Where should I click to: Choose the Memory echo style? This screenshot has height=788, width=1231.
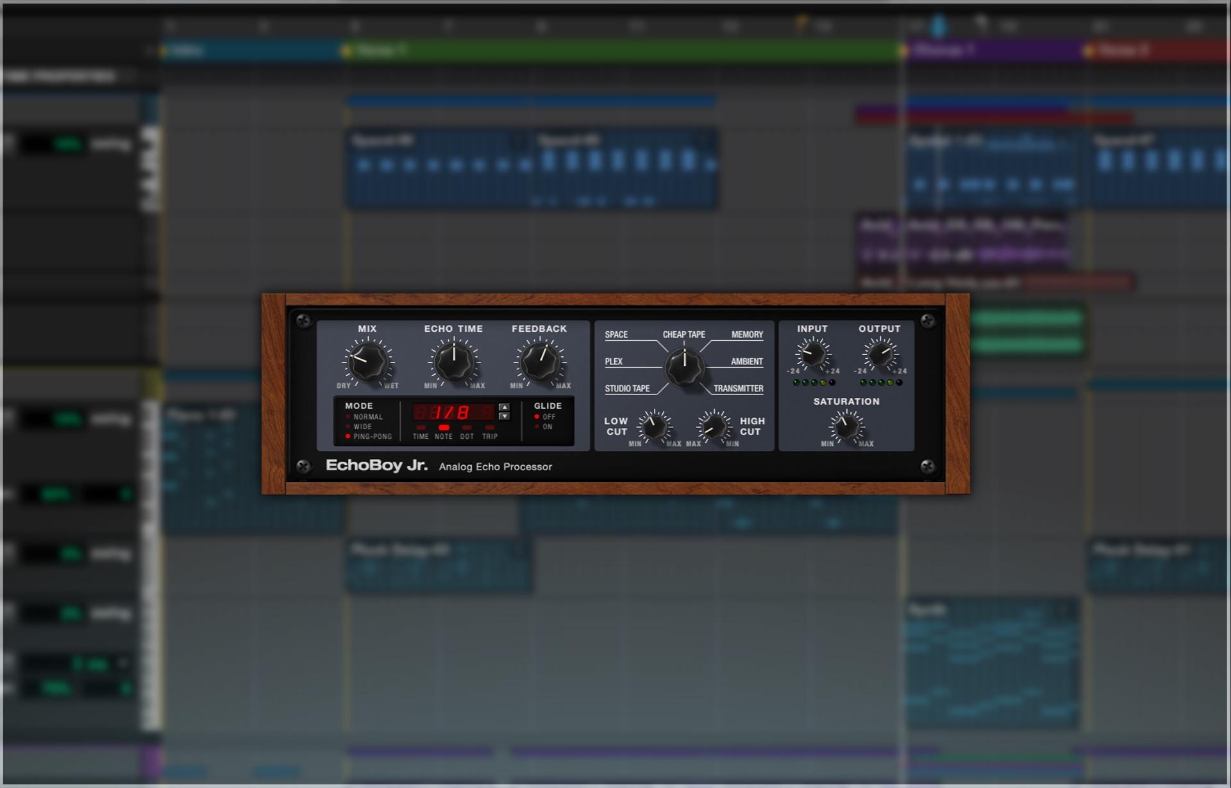pyautogui.click(x=747, y=334)
